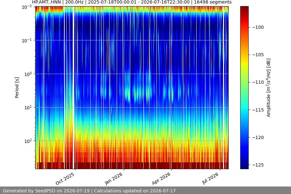Click the '−115' colorbar tick label
Screen dimensions: 291x194
[258, 110]
